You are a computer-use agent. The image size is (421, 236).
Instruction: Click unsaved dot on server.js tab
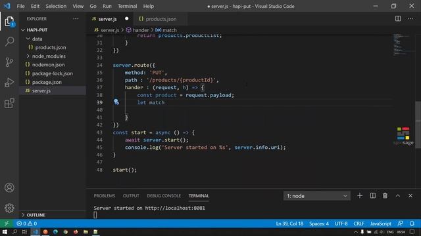tap(126, 19)
